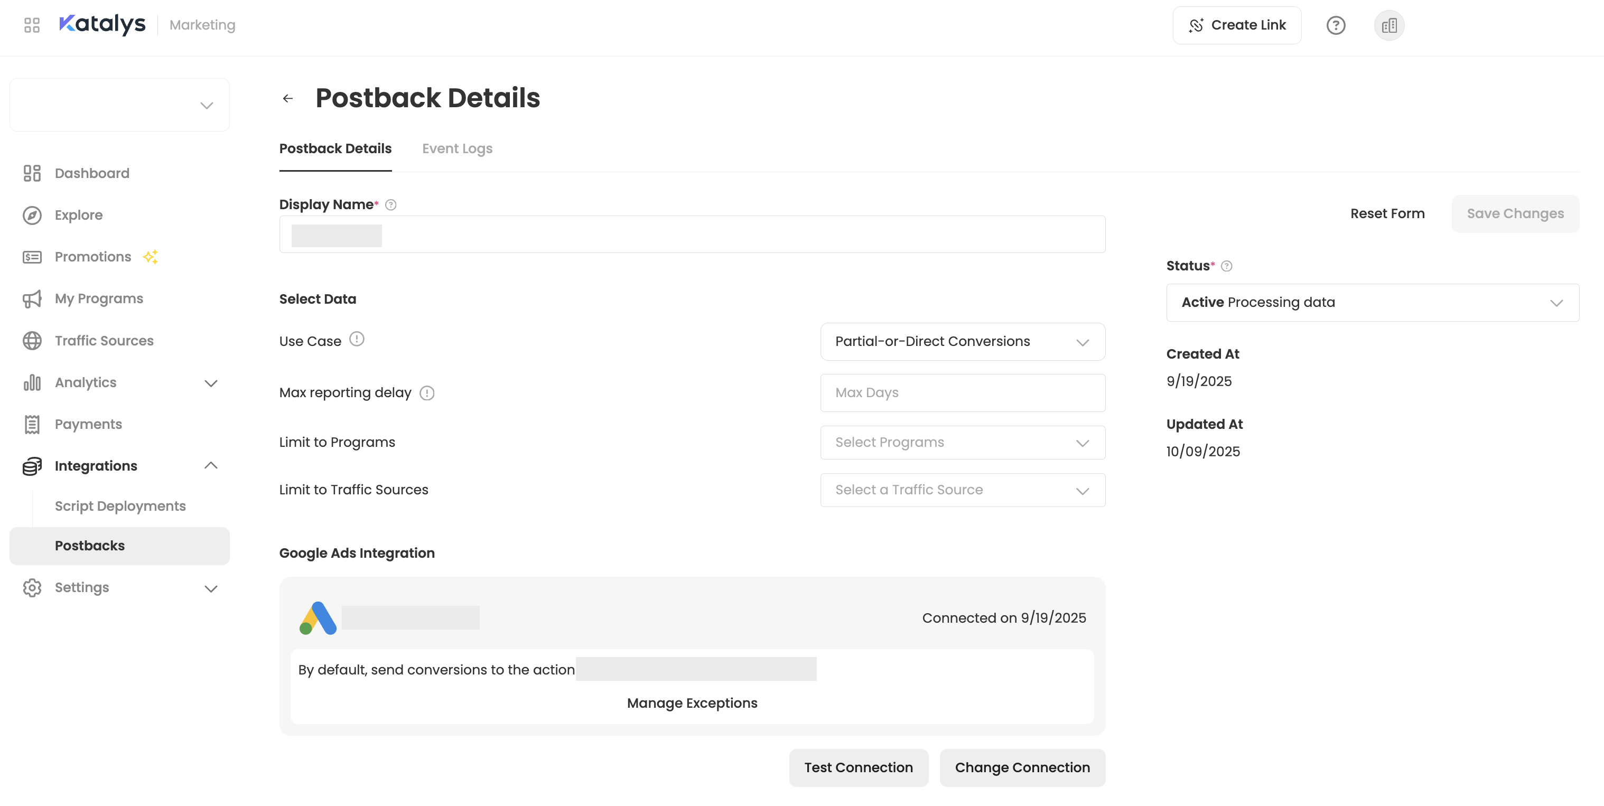Switch to the Event Logs tab
Image resolution: width=1604 pixels, height=806 pixels.
coord(456,149)
